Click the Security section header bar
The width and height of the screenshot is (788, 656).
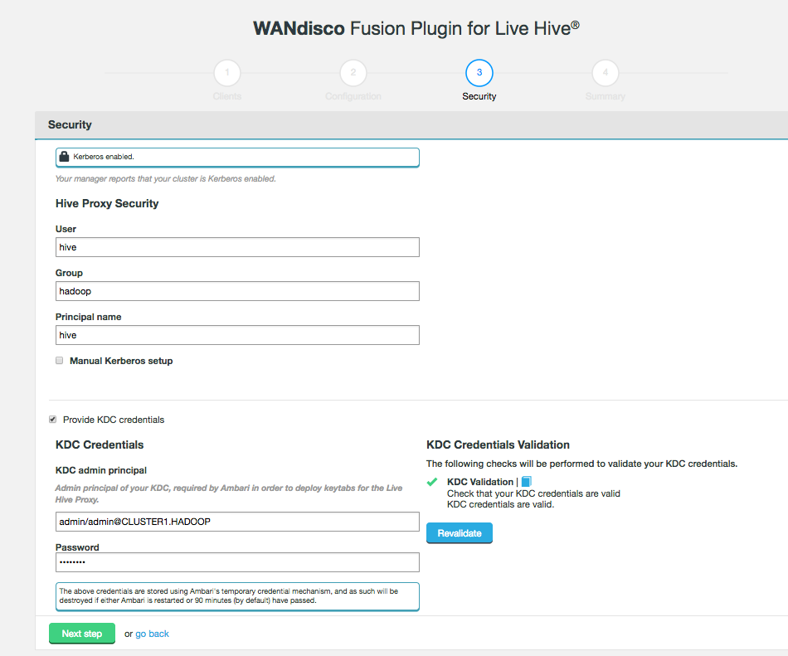[411, 125]
